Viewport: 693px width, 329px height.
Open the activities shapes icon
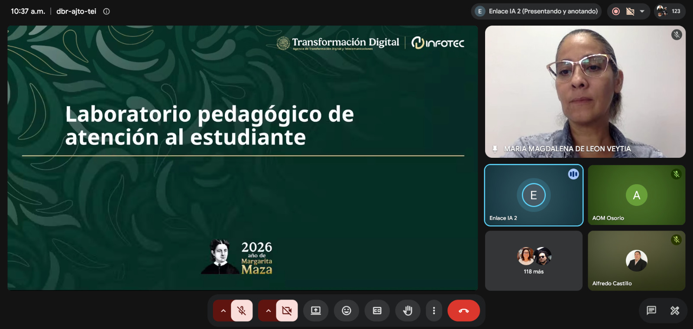[x=675, y=310]
